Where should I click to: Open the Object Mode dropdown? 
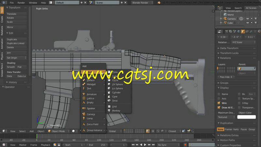tap(58, 131)
